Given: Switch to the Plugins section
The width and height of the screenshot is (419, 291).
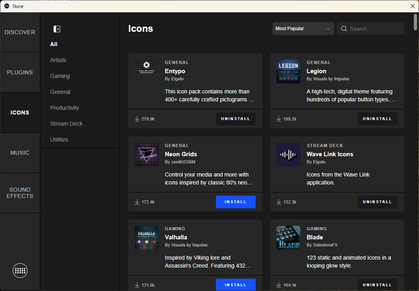Looking at the screenshot, I should (x=20, y=72).
